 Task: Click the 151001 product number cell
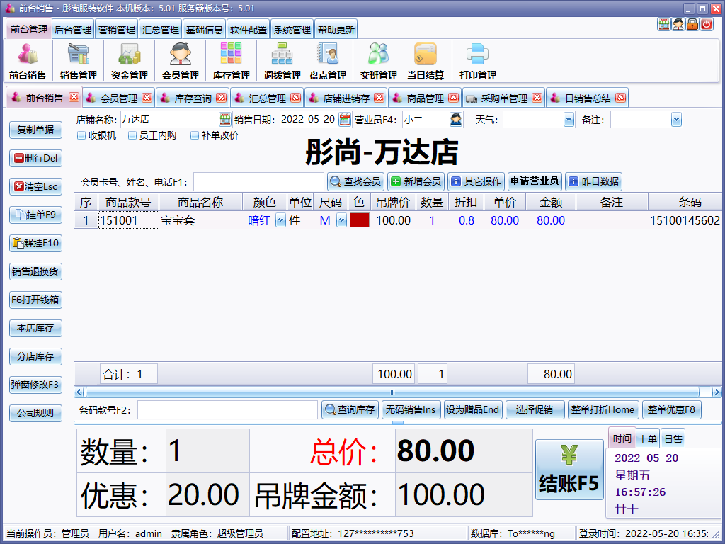(129, 220)
